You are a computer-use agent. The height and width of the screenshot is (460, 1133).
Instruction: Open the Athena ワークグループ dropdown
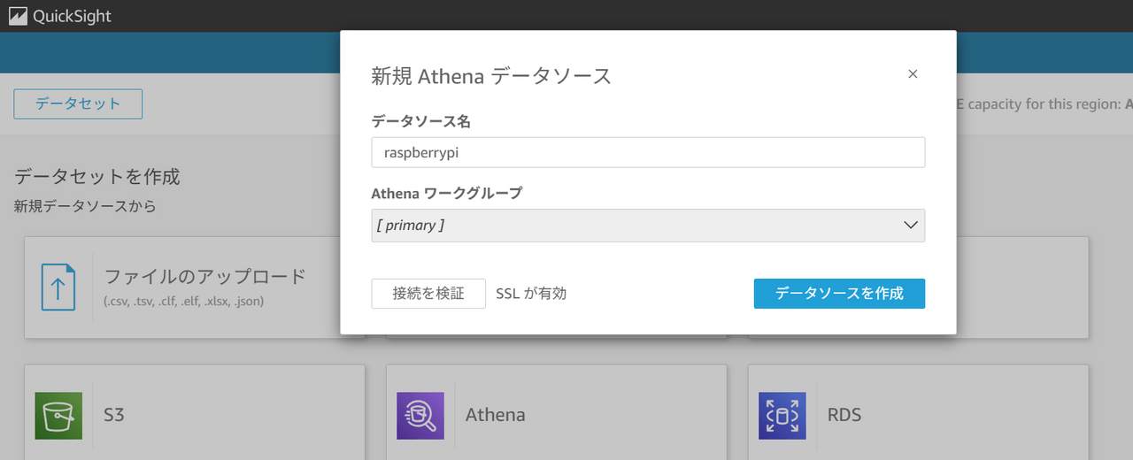[637, 226]
